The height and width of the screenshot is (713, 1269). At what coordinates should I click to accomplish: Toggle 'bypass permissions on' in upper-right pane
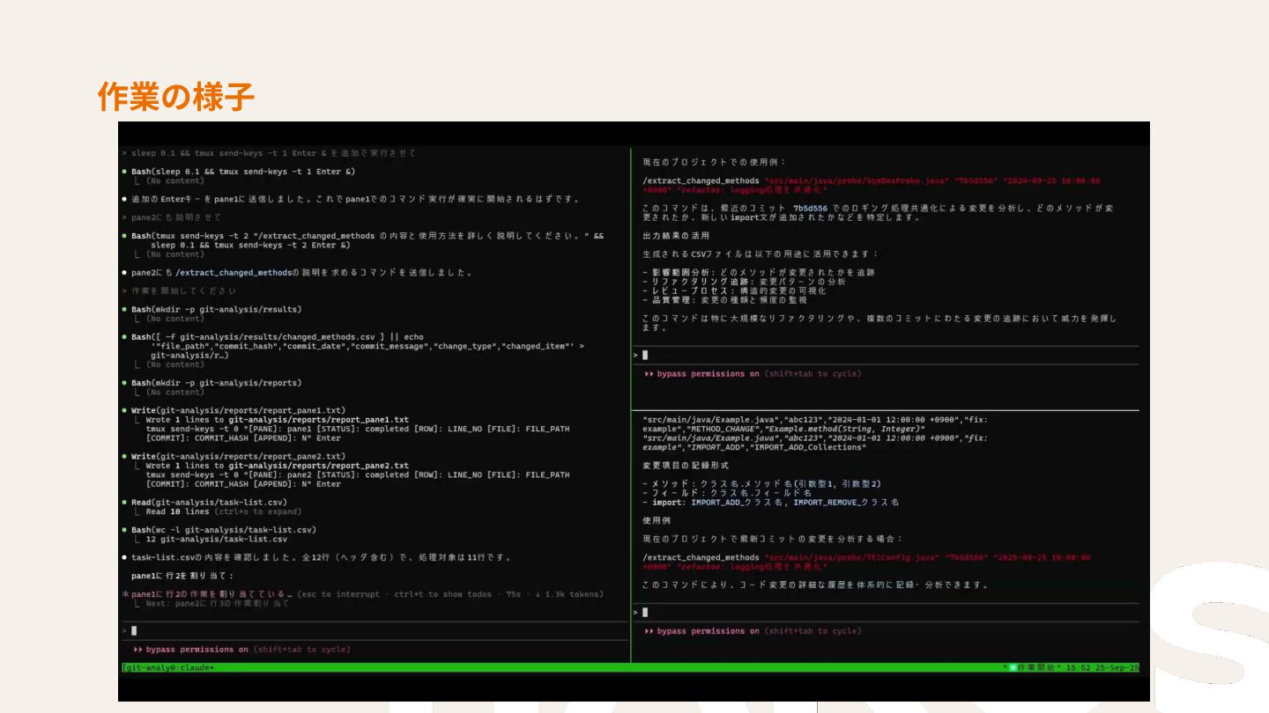pos(753,374)
